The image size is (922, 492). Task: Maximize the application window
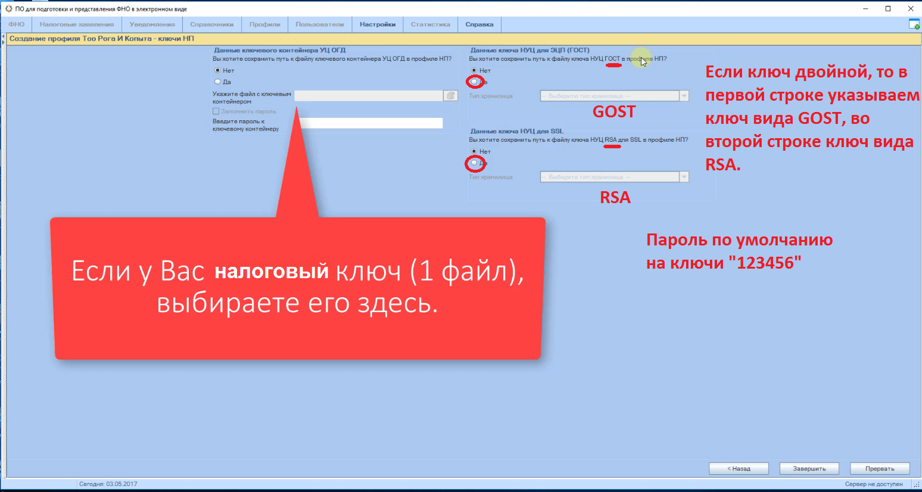887,8
